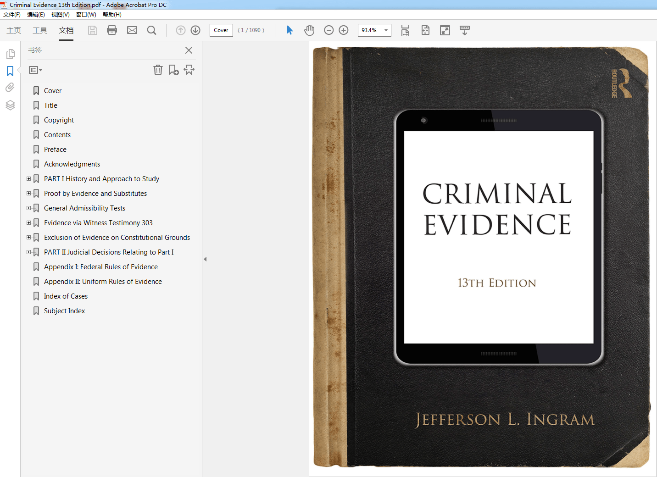Expand Evidence via Witness Testimony bookmark
Screen dimensions: 657x477
[x=28, y=223]
